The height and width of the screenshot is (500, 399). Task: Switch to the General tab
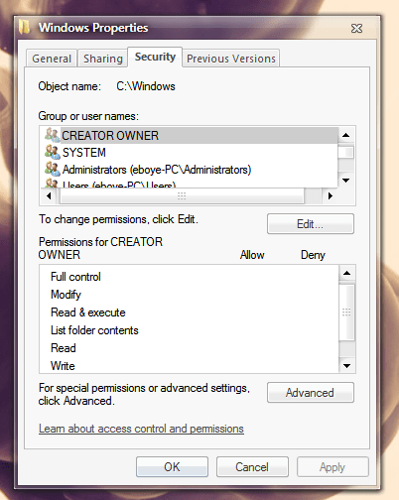(52, 59)
